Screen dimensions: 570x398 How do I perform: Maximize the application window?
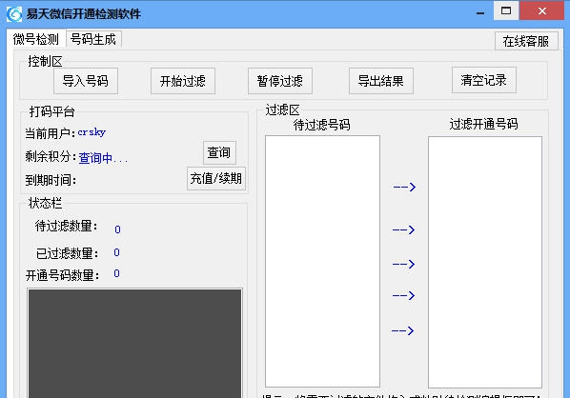[x=506, y=10]
